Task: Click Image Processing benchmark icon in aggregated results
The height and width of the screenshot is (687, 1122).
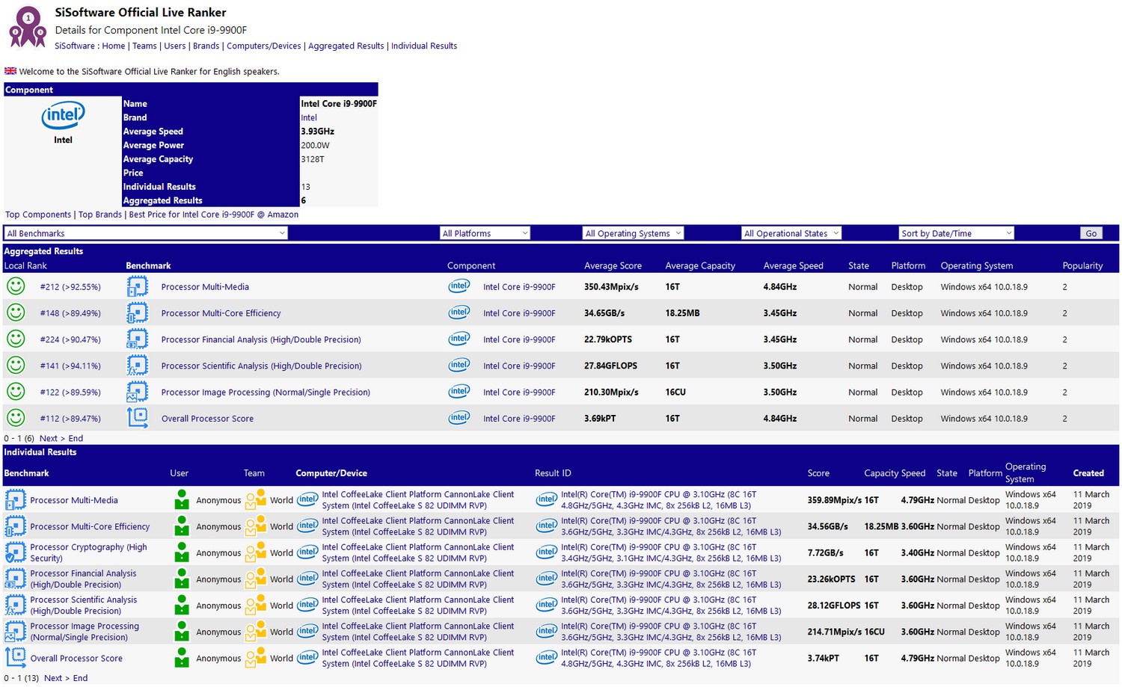Action: (138, 392)
